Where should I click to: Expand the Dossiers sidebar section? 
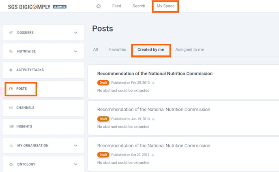[x=75, y=32]
